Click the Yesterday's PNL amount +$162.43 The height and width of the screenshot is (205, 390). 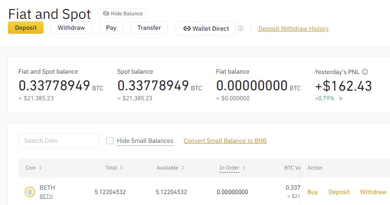tap(343, 86)
